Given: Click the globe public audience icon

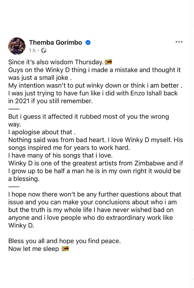Looking at the screenshot, I should pos(44,50).
